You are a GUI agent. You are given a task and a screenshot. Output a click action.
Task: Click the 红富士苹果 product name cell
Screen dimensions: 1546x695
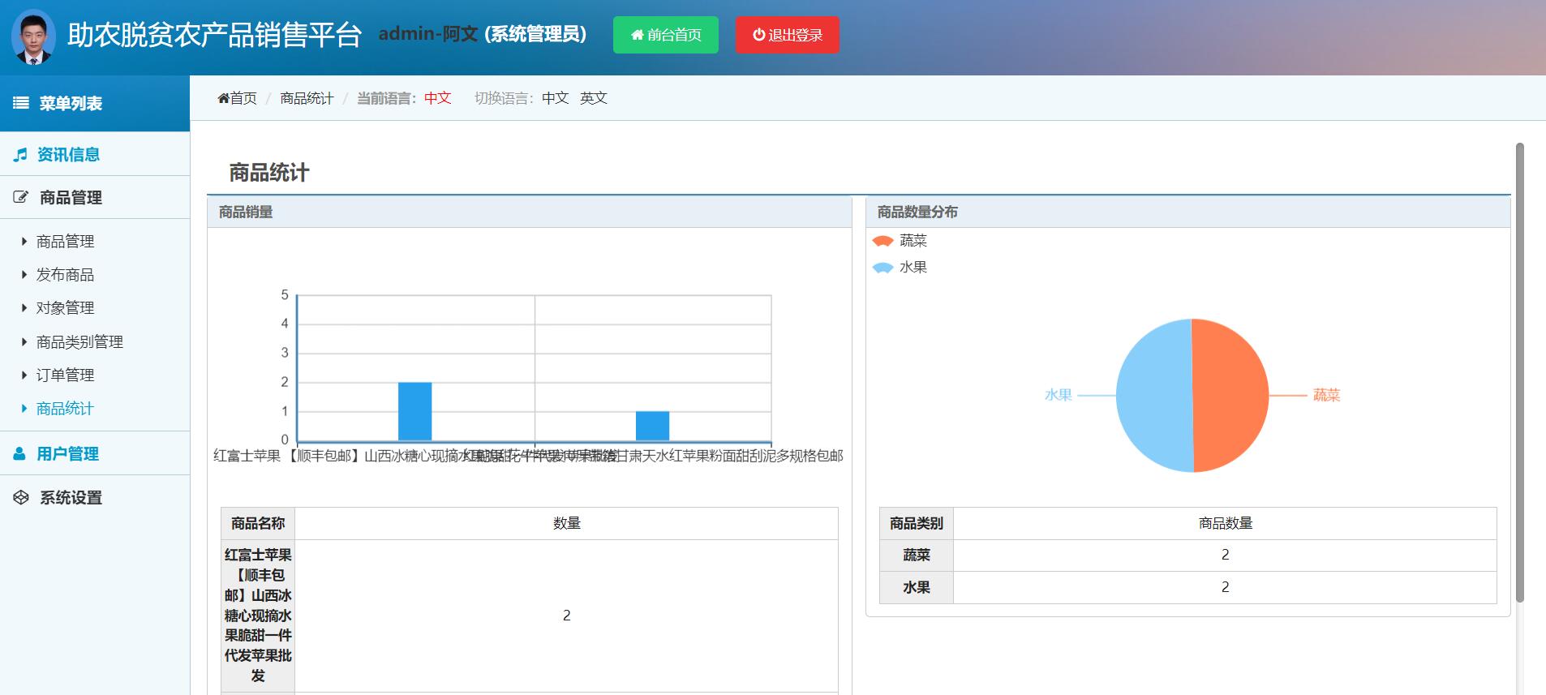[258, 615]
